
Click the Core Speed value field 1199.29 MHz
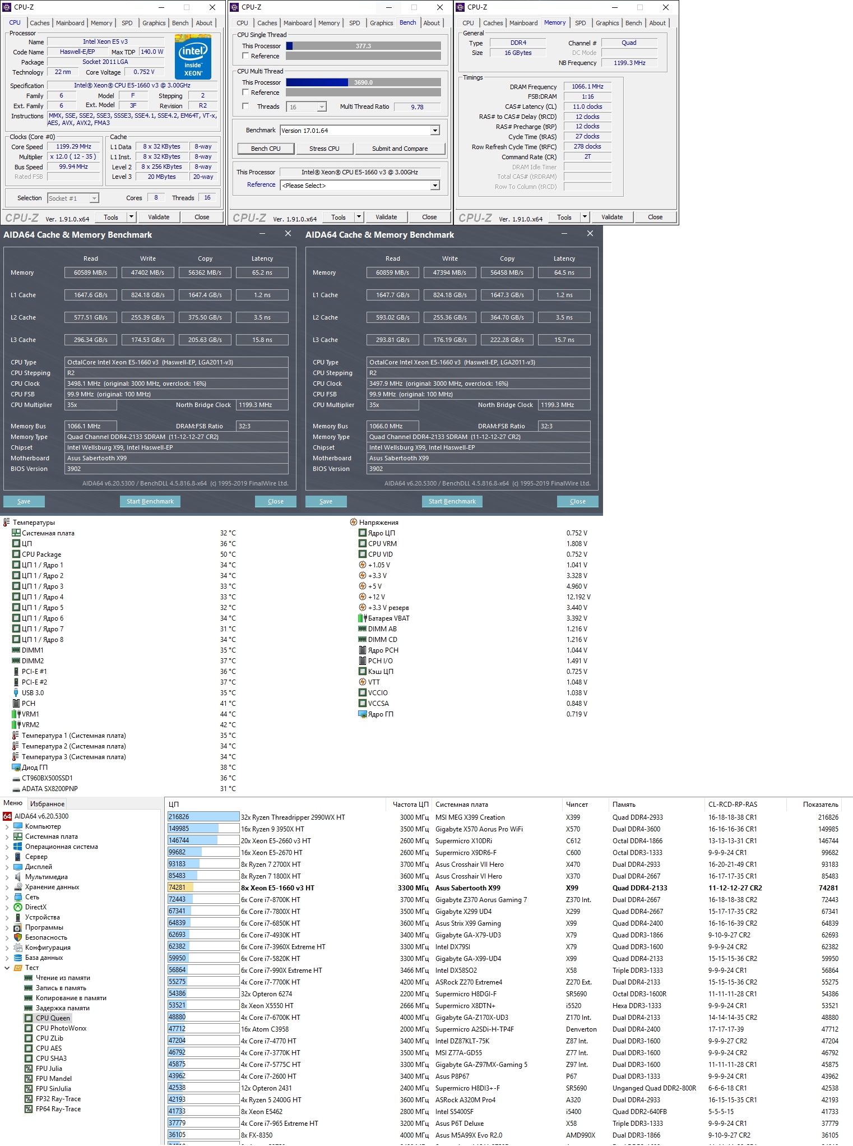point(74,147)
